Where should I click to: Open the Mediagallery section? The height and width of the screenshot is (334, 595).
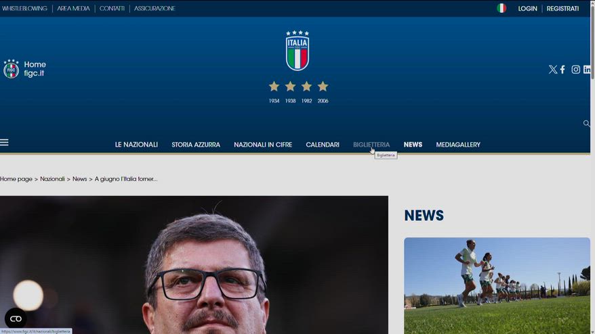pyautogui.click(x=458, y=145)
